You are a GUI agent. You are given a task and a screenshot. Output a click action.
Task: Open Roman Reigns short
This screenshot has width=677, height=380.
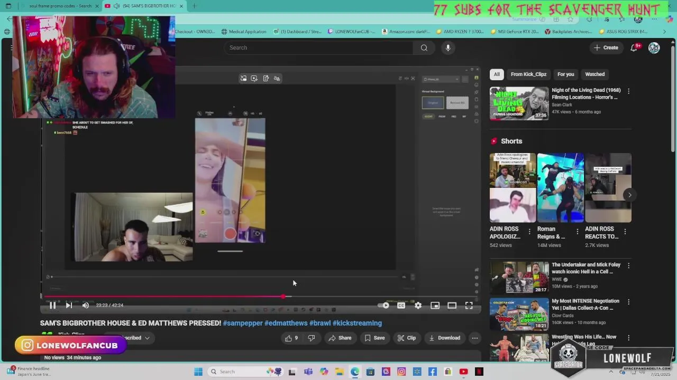(560, 187)
